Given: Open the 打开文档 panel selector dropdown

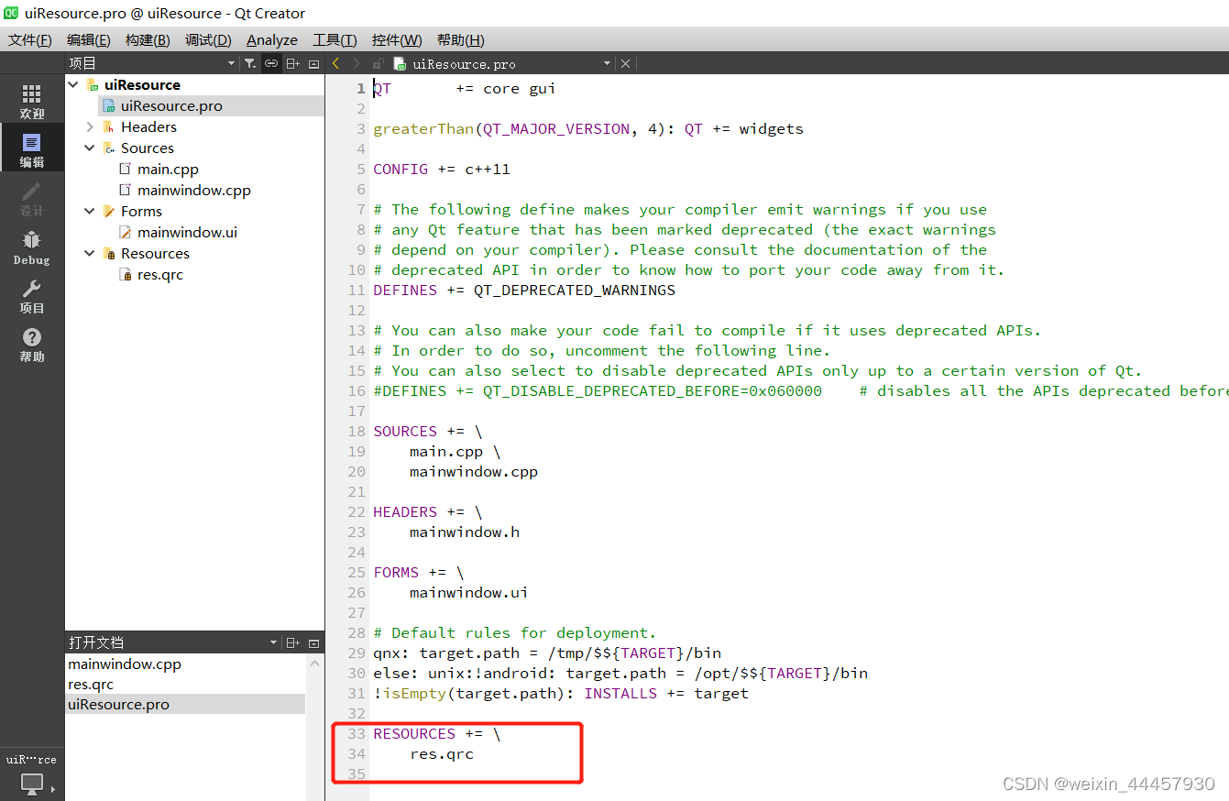Looking at the screenshot, I should 273,642.
